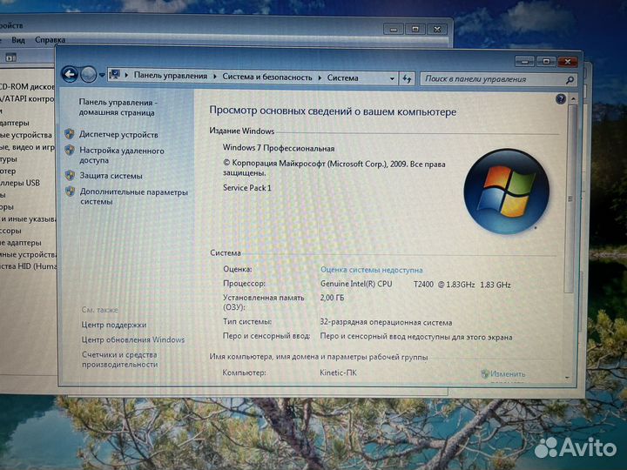
Task: Click shield icon beside 'Диспетчер устройств'
Action: pos(70,134)
